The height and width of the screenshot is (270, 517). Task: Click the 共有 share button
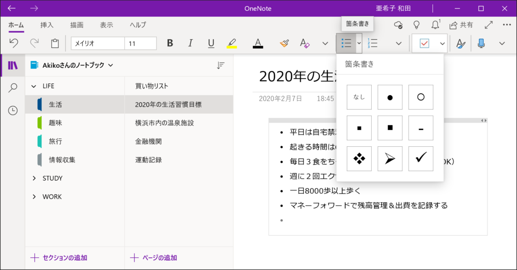tap(461, 25)
